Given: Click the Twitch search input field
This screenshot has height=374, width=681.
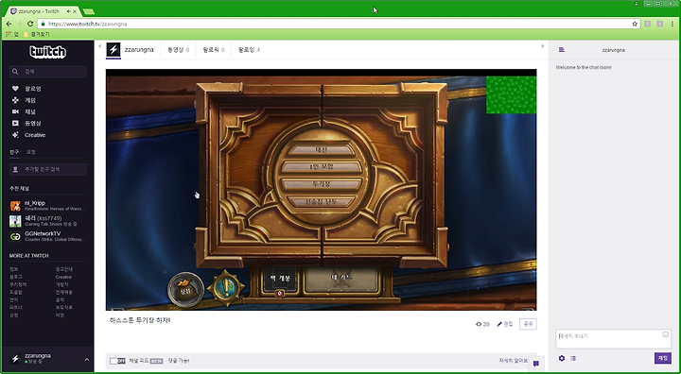Looking at the screenshot, I should click(x=48, y=72).
